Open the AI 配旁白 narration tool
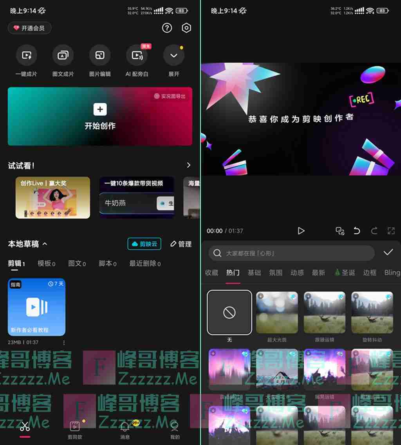The image size is (401, 445). point(137,56)
